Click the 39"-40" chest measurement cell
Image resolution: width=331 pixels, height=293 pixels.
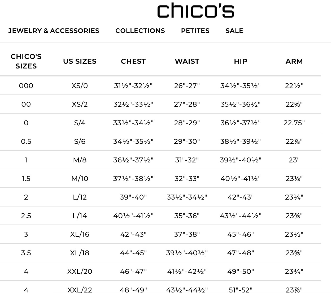pos(133,197)
